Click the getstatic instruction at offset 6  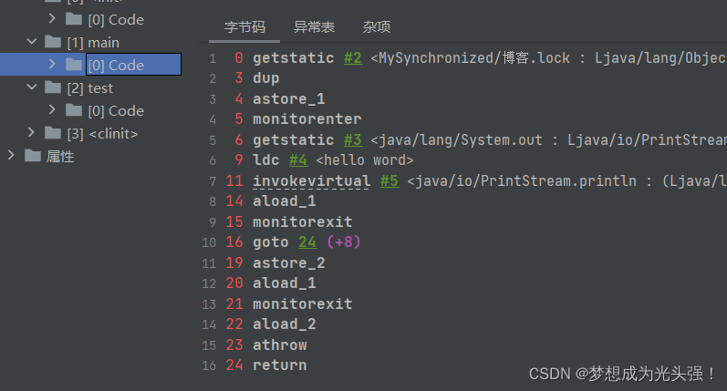point(293,140)
